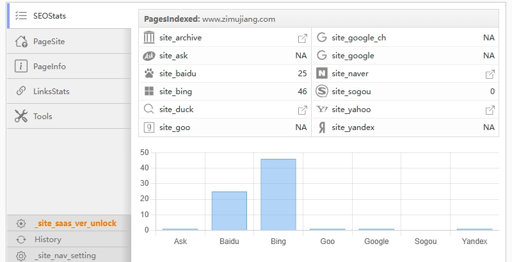Screen dimensions: 512x262
Task: Open the Tools menu item
Action: [42, 117]
